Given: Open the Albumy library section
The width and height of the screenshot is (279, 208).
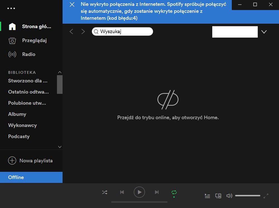Looking at the screenshot, I should (x=17, y=114).
